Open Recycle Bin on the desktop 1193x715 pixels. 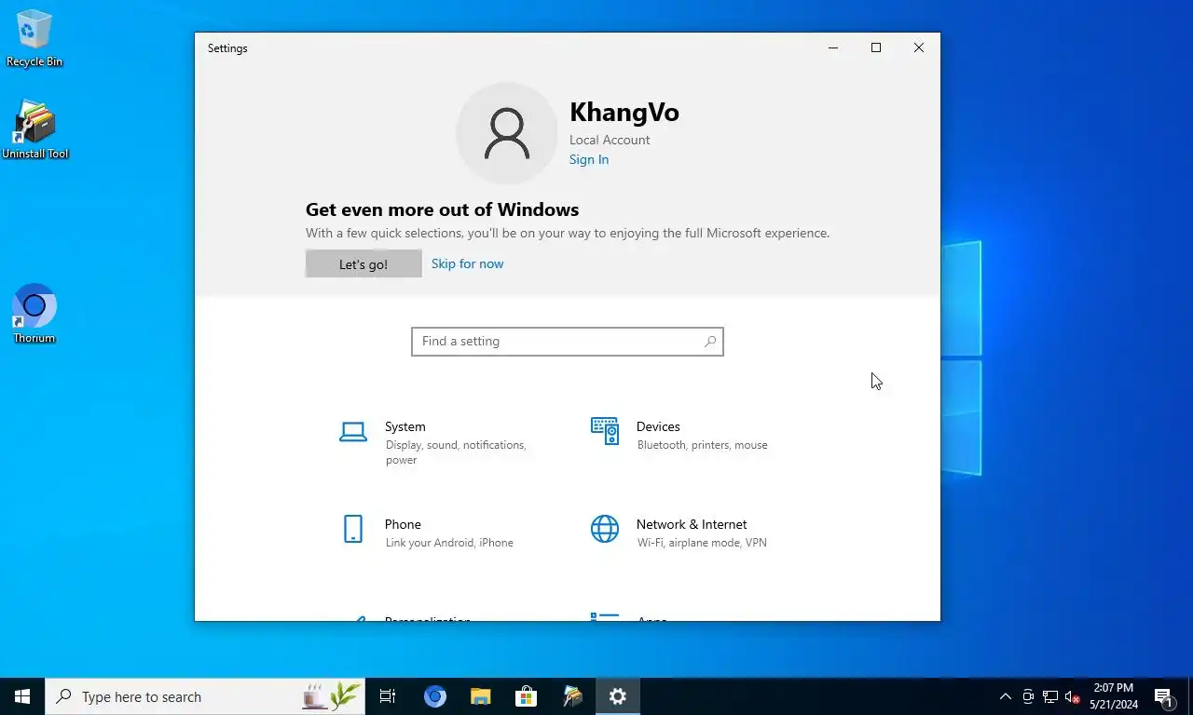tap(34, 38)
